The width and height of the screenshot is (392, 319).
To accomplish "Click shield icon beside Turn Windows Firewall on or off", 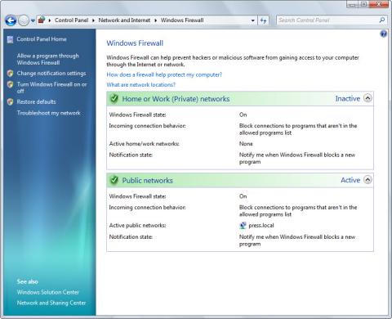I will pyautogui.click(x=11, y=84).
